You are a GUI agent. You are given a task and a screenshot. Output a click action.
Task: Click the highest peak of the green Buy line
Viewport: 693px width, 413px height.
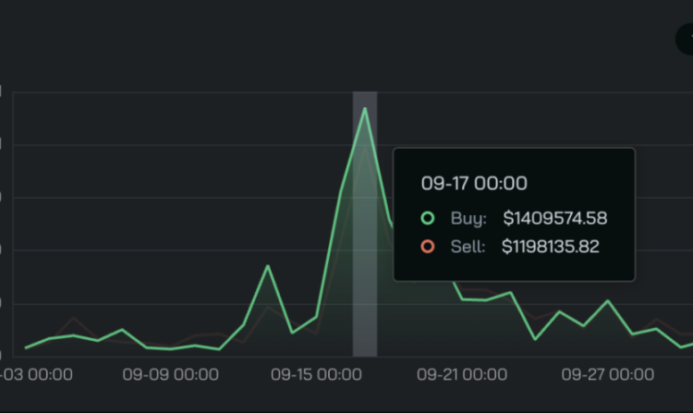(x=365, y=109)
